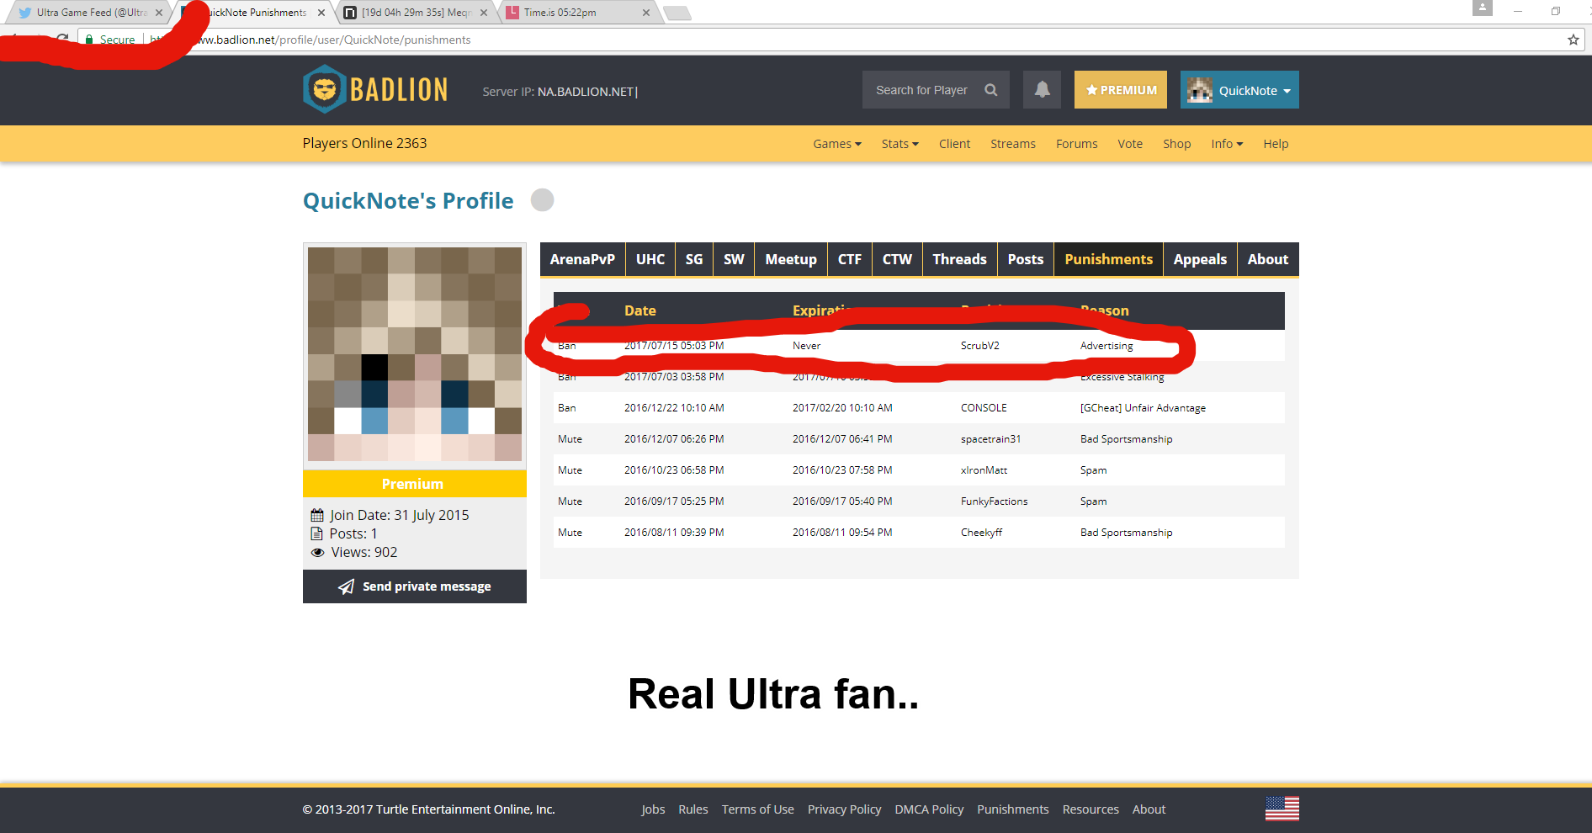Click the Date column header
1592x833 pixels.
click(640, 310)
